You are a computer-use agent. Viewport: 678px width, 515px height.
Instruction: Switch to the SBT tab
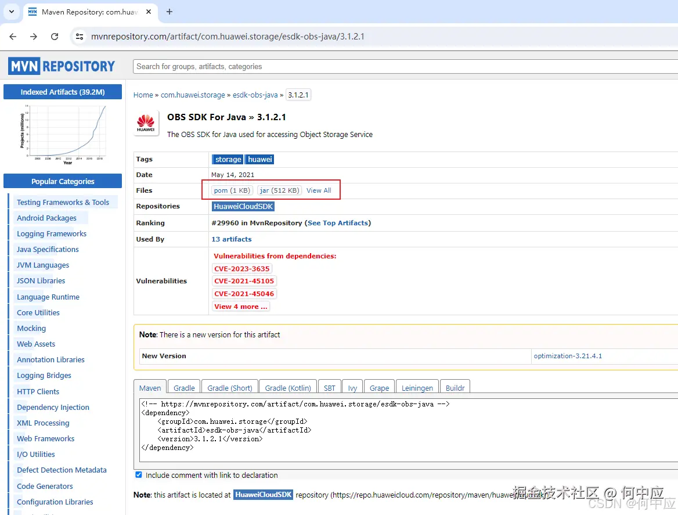coord(330,388)
